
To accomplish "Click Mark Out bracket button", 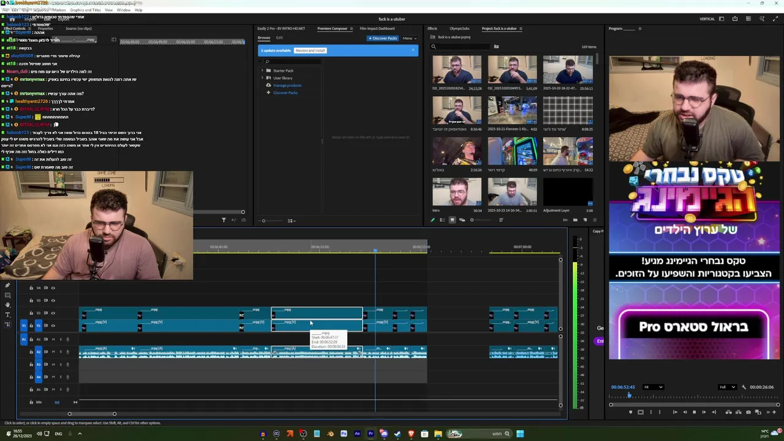I will 660,412.
